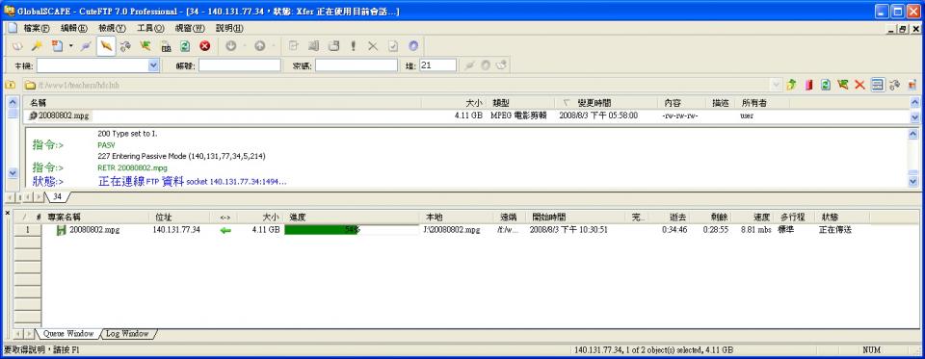Click the green download direction arrow in queue
This screenshot has height=359, width=925.
tap(225, 230)
